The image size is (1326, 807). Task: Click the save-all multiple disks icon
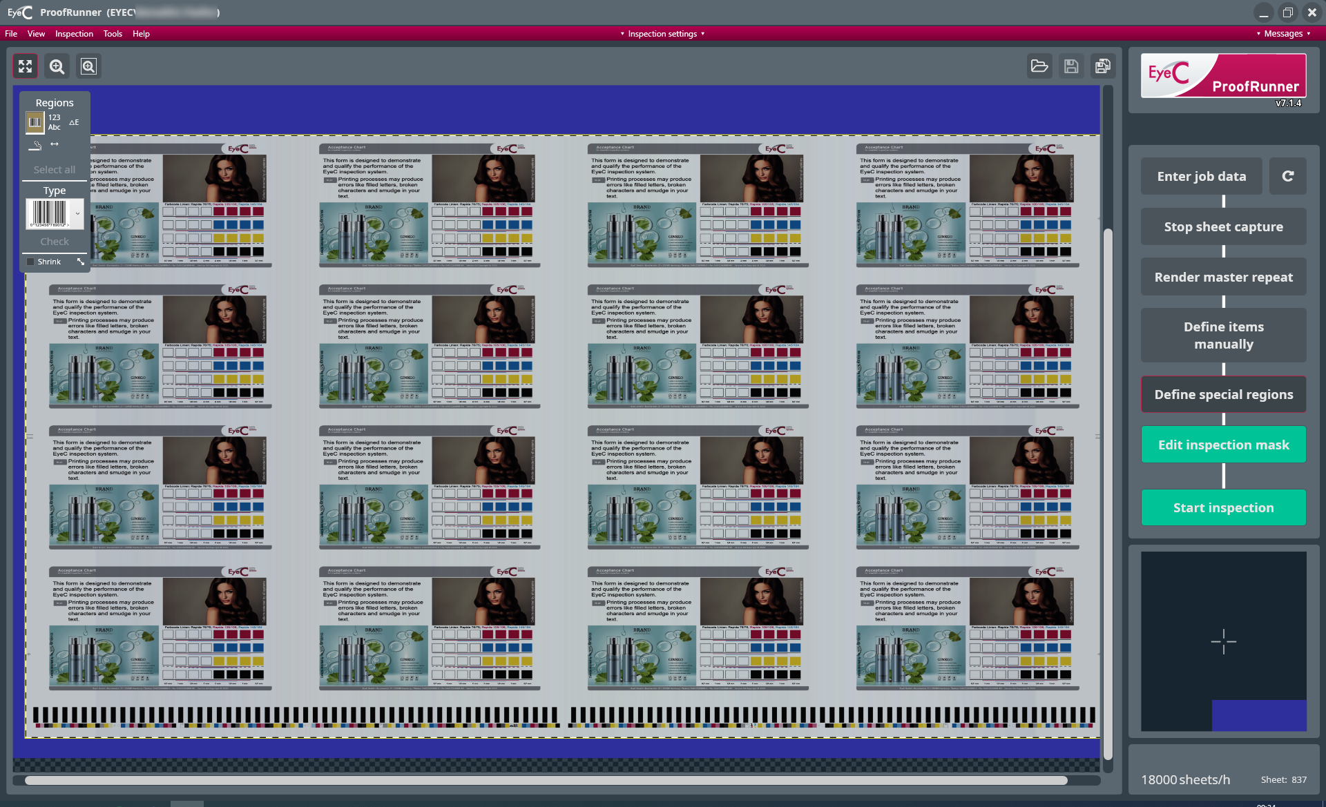pos(1103,66)
